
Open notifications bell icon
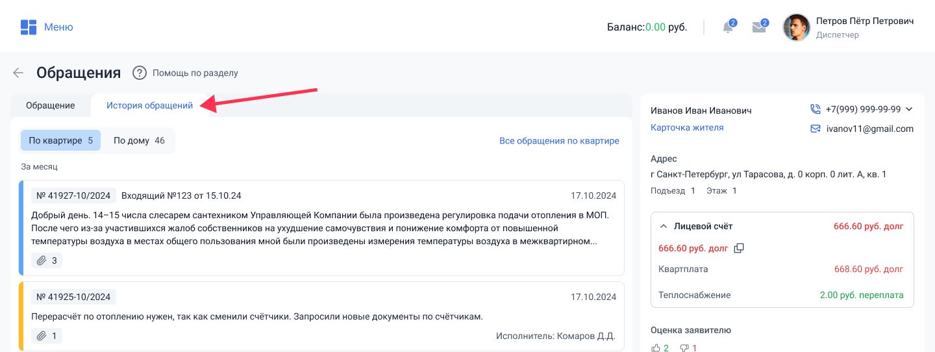[x=729, y=27]
